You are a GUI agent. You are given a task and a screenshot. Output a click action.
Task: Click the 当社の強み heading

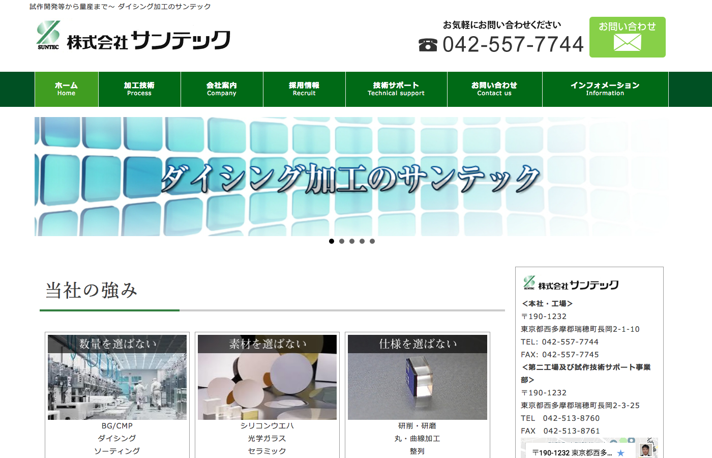point(92,291)
